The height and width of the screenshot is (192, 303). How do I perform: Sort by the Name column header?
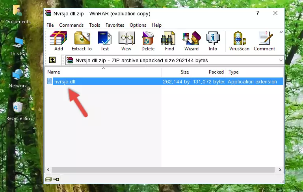pos(103,72)
